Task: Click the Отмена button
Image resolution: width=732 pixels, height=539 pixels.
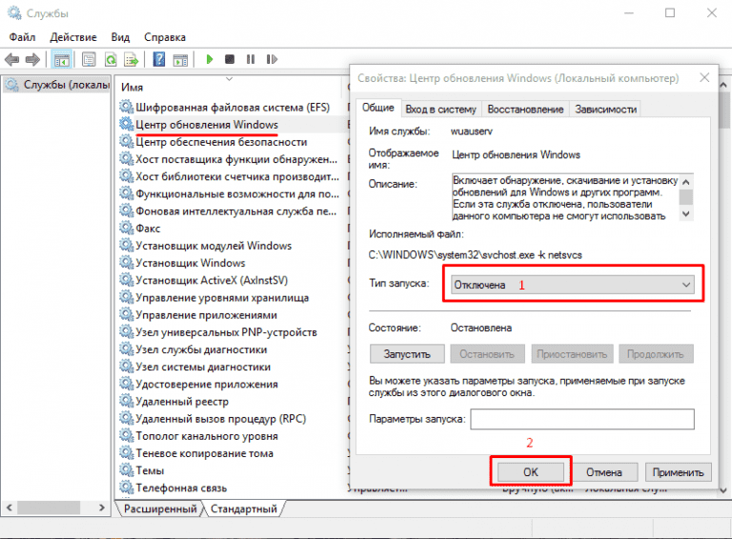Action: [x=604, y=472]
